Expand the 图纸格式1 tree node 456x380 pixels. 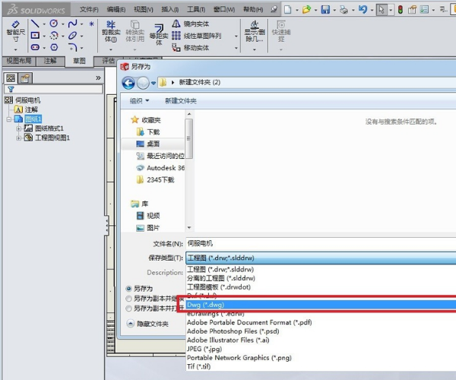pos(19,128)
